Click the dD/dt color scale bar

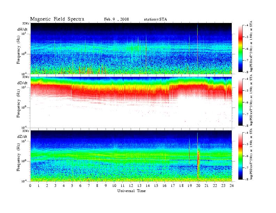click(x=240, y=102)
